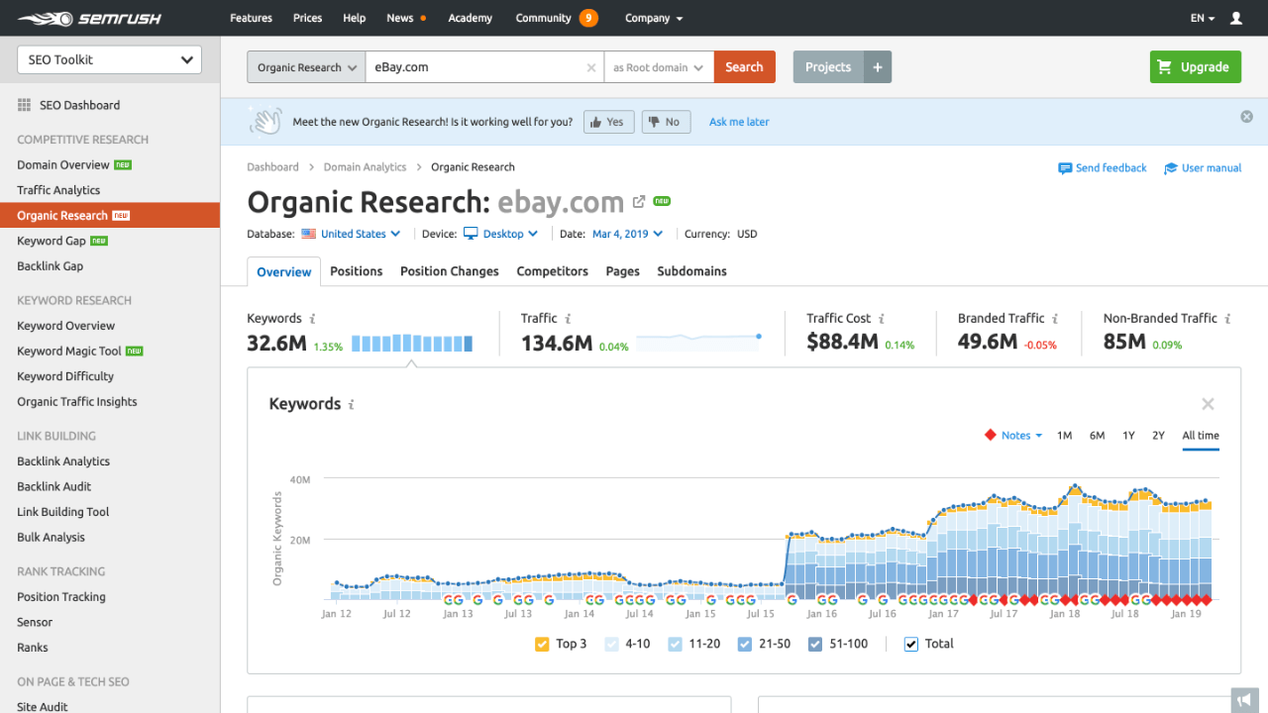Open the EN language dropdown
The height and width of the screenshot is (713, 1268).
coord(1203,18)
